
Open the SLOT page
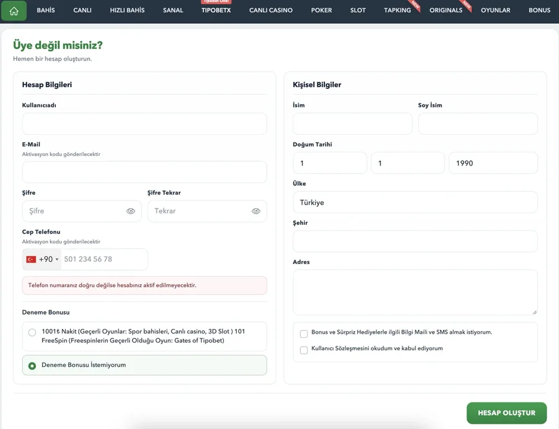358,10
